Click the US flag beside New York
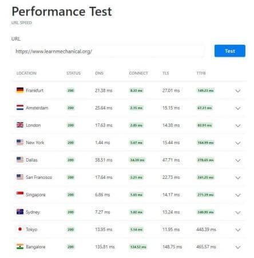254x258 pixels. (x=20, y=142)
